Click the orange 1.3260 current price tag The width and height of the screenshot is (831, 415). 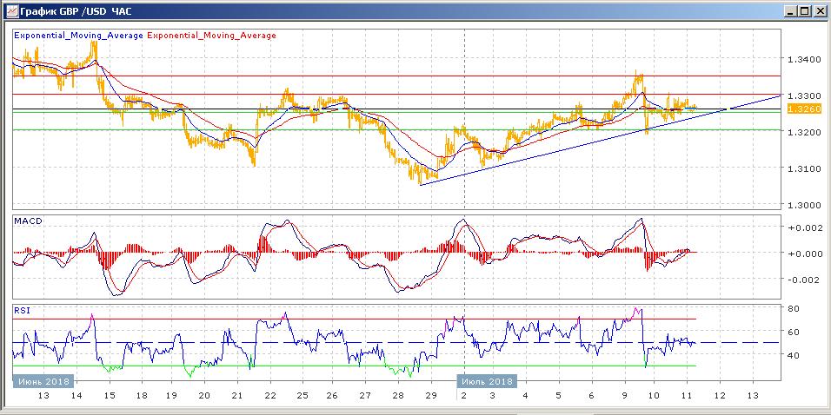[799, 109]
